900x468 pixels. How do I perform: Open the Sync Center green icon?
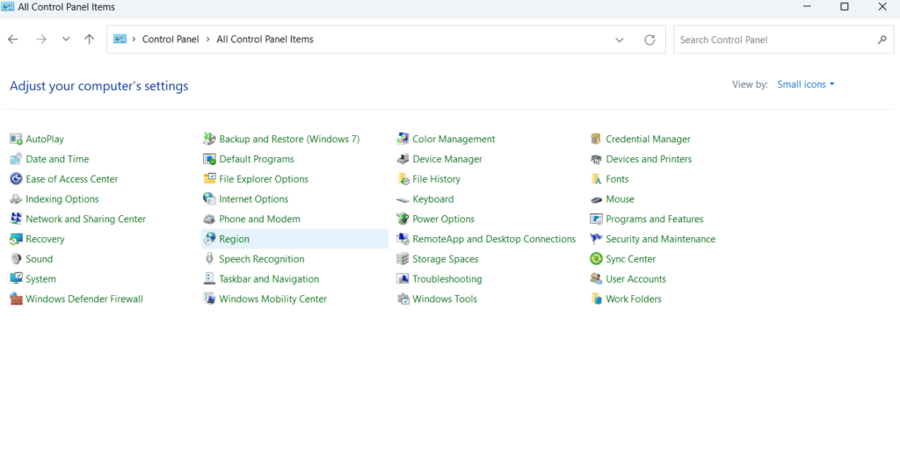click(597, 259)
